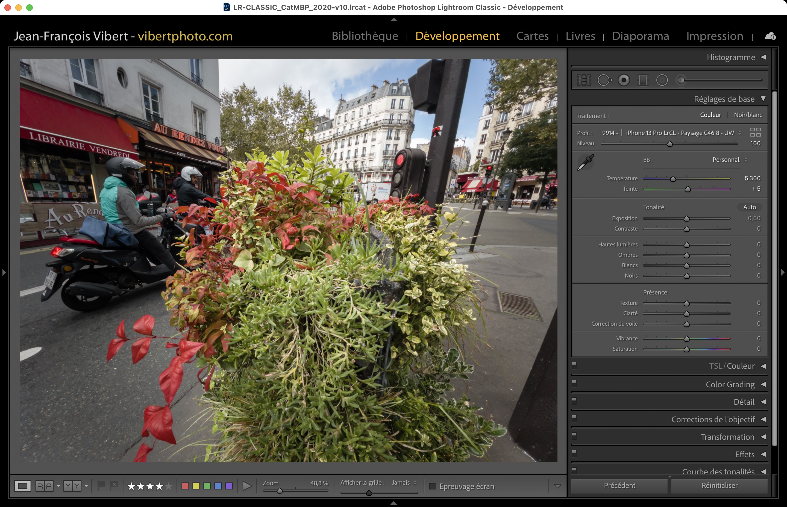Activate the red eye correction tool

(624, 80)
